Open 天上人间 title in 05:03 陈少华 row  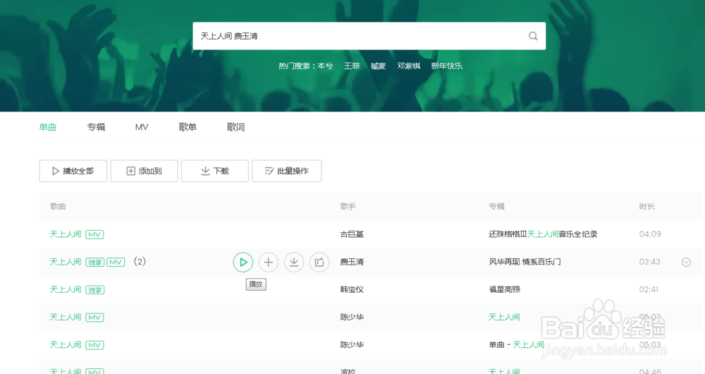click(x=66, y=345)
